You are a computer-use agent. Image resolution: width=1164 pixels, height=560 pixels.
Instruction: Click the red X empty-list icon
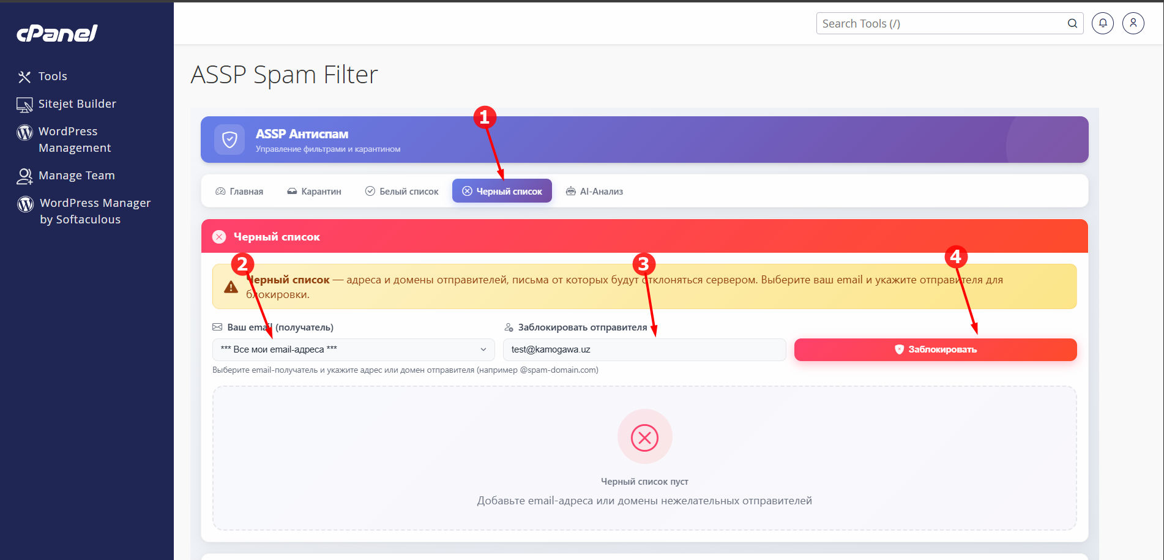click(x=644, y=437)
